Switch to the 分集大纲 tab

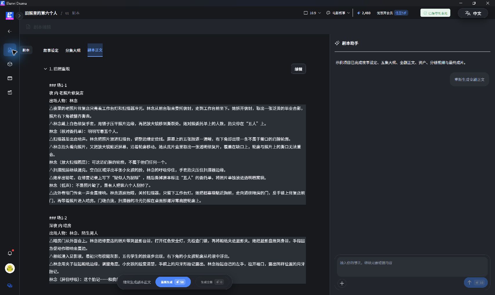click(x=73, y=50)
